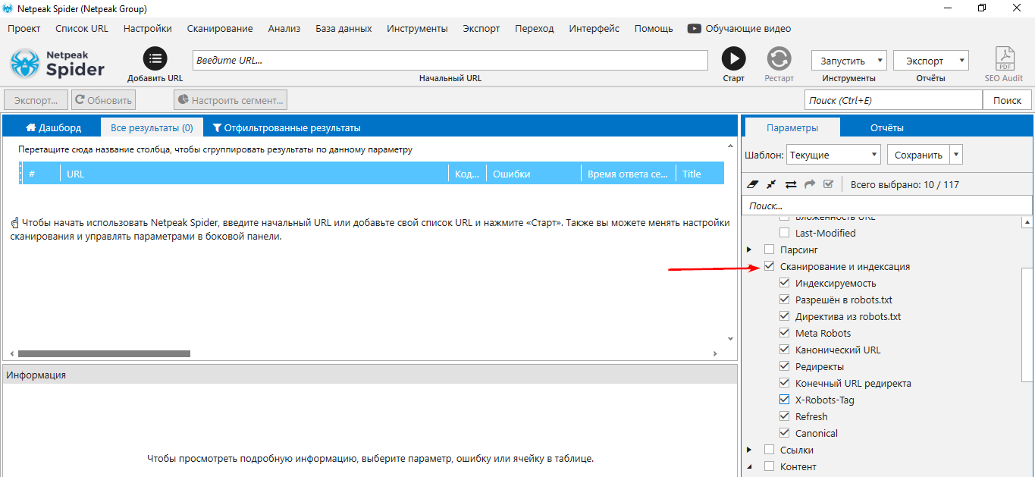Click the Настроить сегмент... button
This screenshot has height=477, width=1035.
pos(231,99)
